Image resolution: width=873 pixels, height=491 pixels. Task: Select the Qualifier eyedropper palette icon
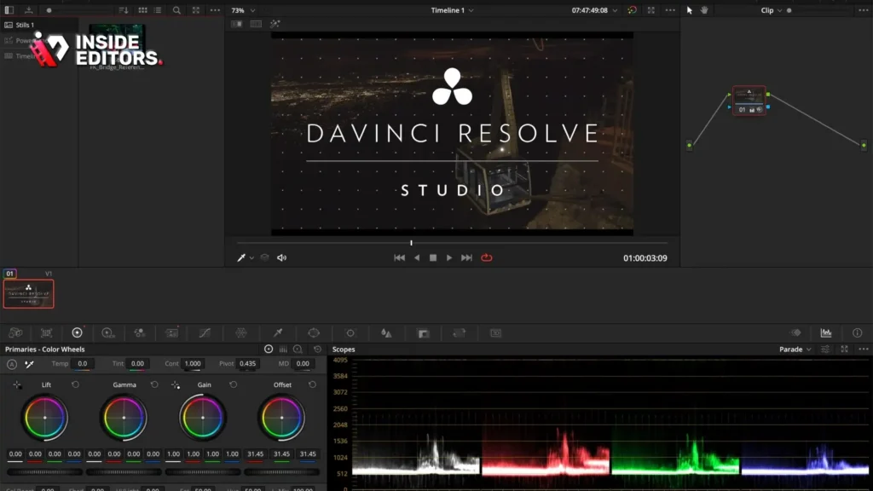tap(278, 333)
